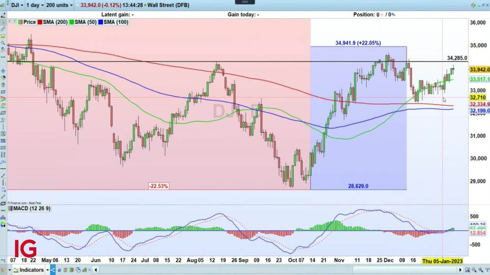Select the pencil drawing tool
This screenshot has height=275, width=490.
[x=3, y=15]
